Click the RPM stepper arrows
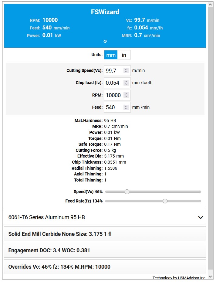The height and width of the screenshot is (282, 216). coord(126,95)
